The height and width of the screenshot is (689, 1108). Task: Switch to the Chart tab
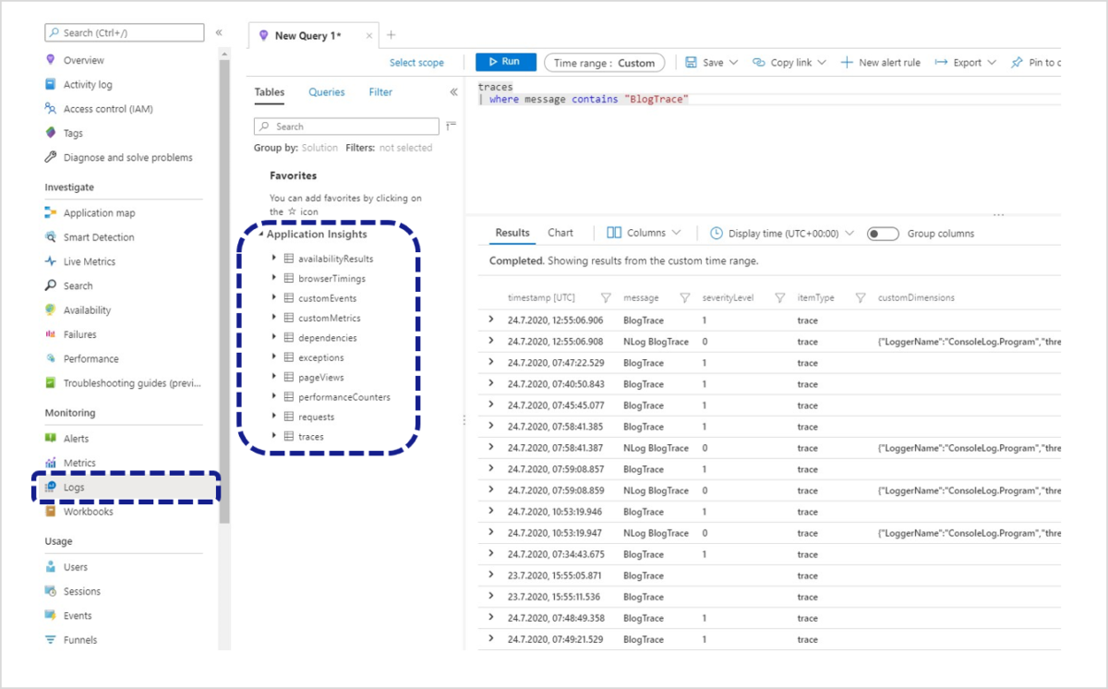click(560, 234)
